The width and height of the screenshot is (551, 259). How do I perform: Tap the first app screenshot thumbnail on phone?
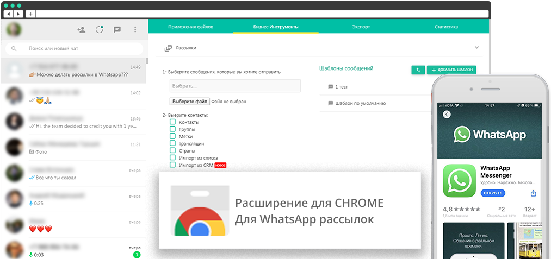pyautogui.click(x=473, y=241)
